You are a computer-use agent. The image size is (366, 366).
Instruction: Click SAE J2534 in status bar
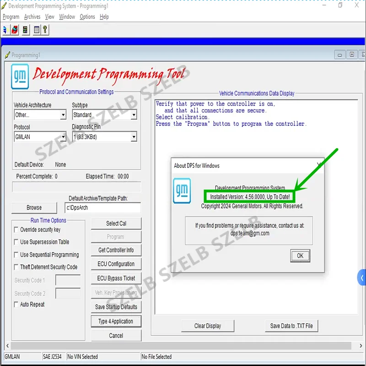pyautogui.click(x=54, y=357)
